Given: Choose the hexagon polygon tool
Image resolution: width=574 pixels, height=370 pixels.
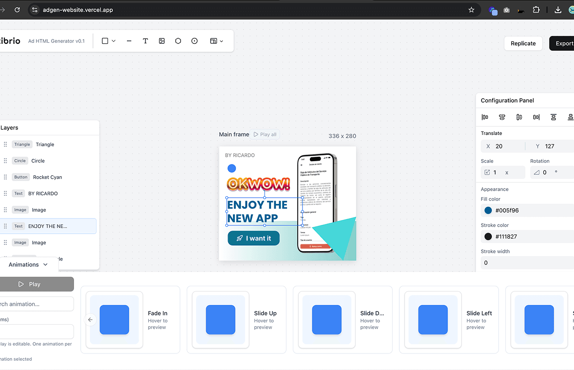Looking at the screenshot, I should (x=178, y=41).
